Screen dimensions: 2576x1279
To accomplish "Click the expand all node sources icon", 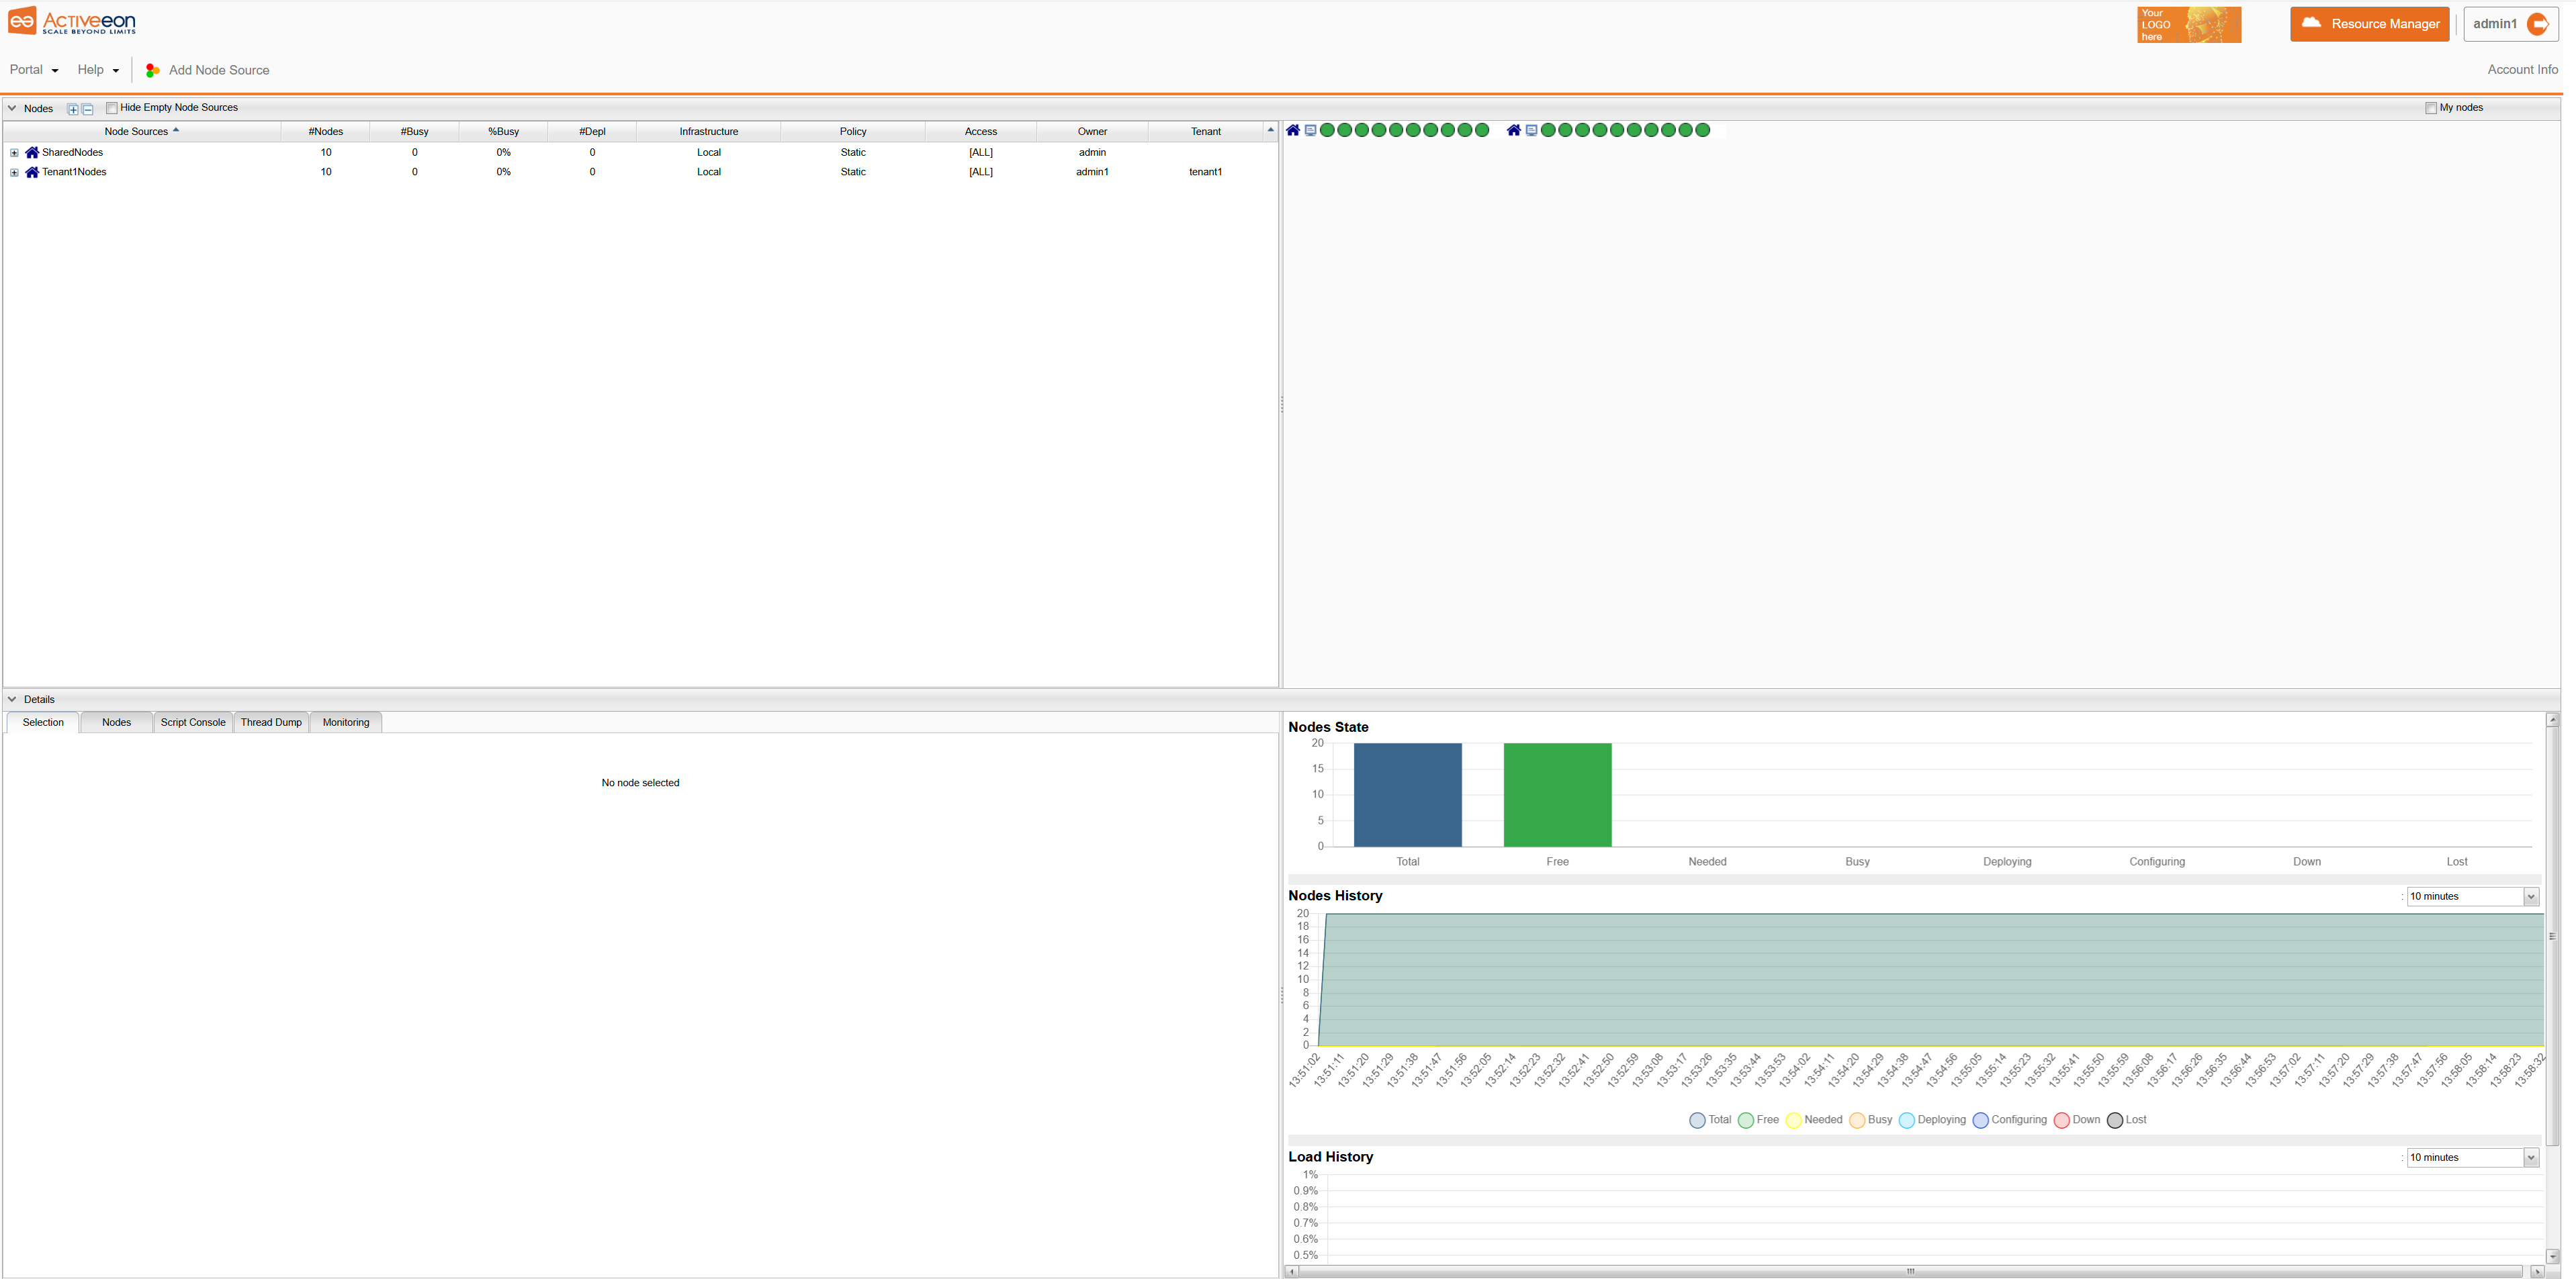I will click(73, 109).
